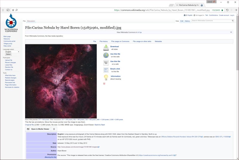Click the Wikipedia W icon for wiki use

pos(106,63)
